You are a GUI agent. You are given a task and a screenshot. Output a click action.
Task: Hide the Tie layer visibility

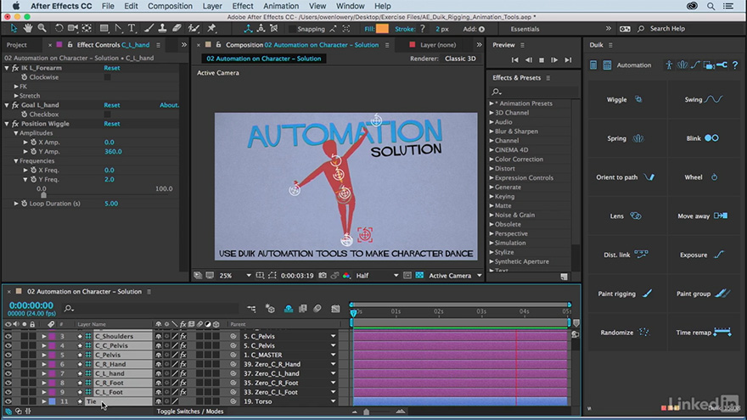point(8,401)
